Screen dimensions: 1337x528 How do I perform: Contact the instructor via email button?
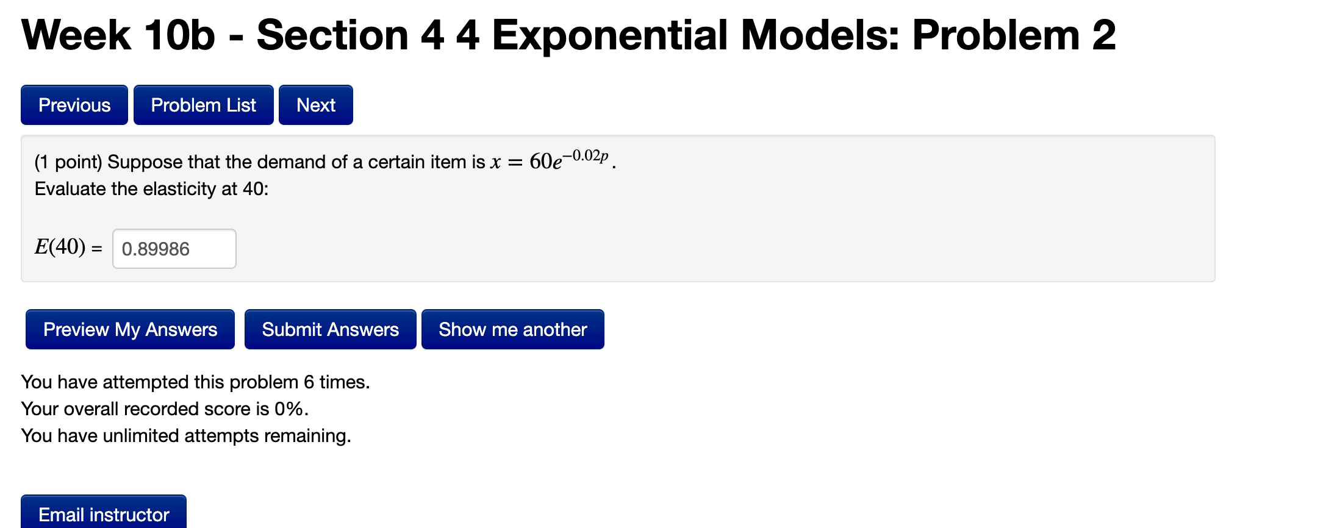coord(102,514)
